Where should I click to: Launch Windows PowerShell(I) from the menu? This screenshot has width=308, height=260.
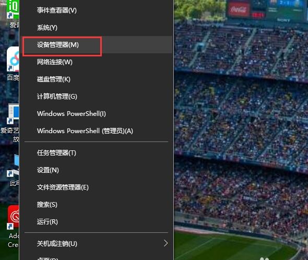tap(96, 114)
